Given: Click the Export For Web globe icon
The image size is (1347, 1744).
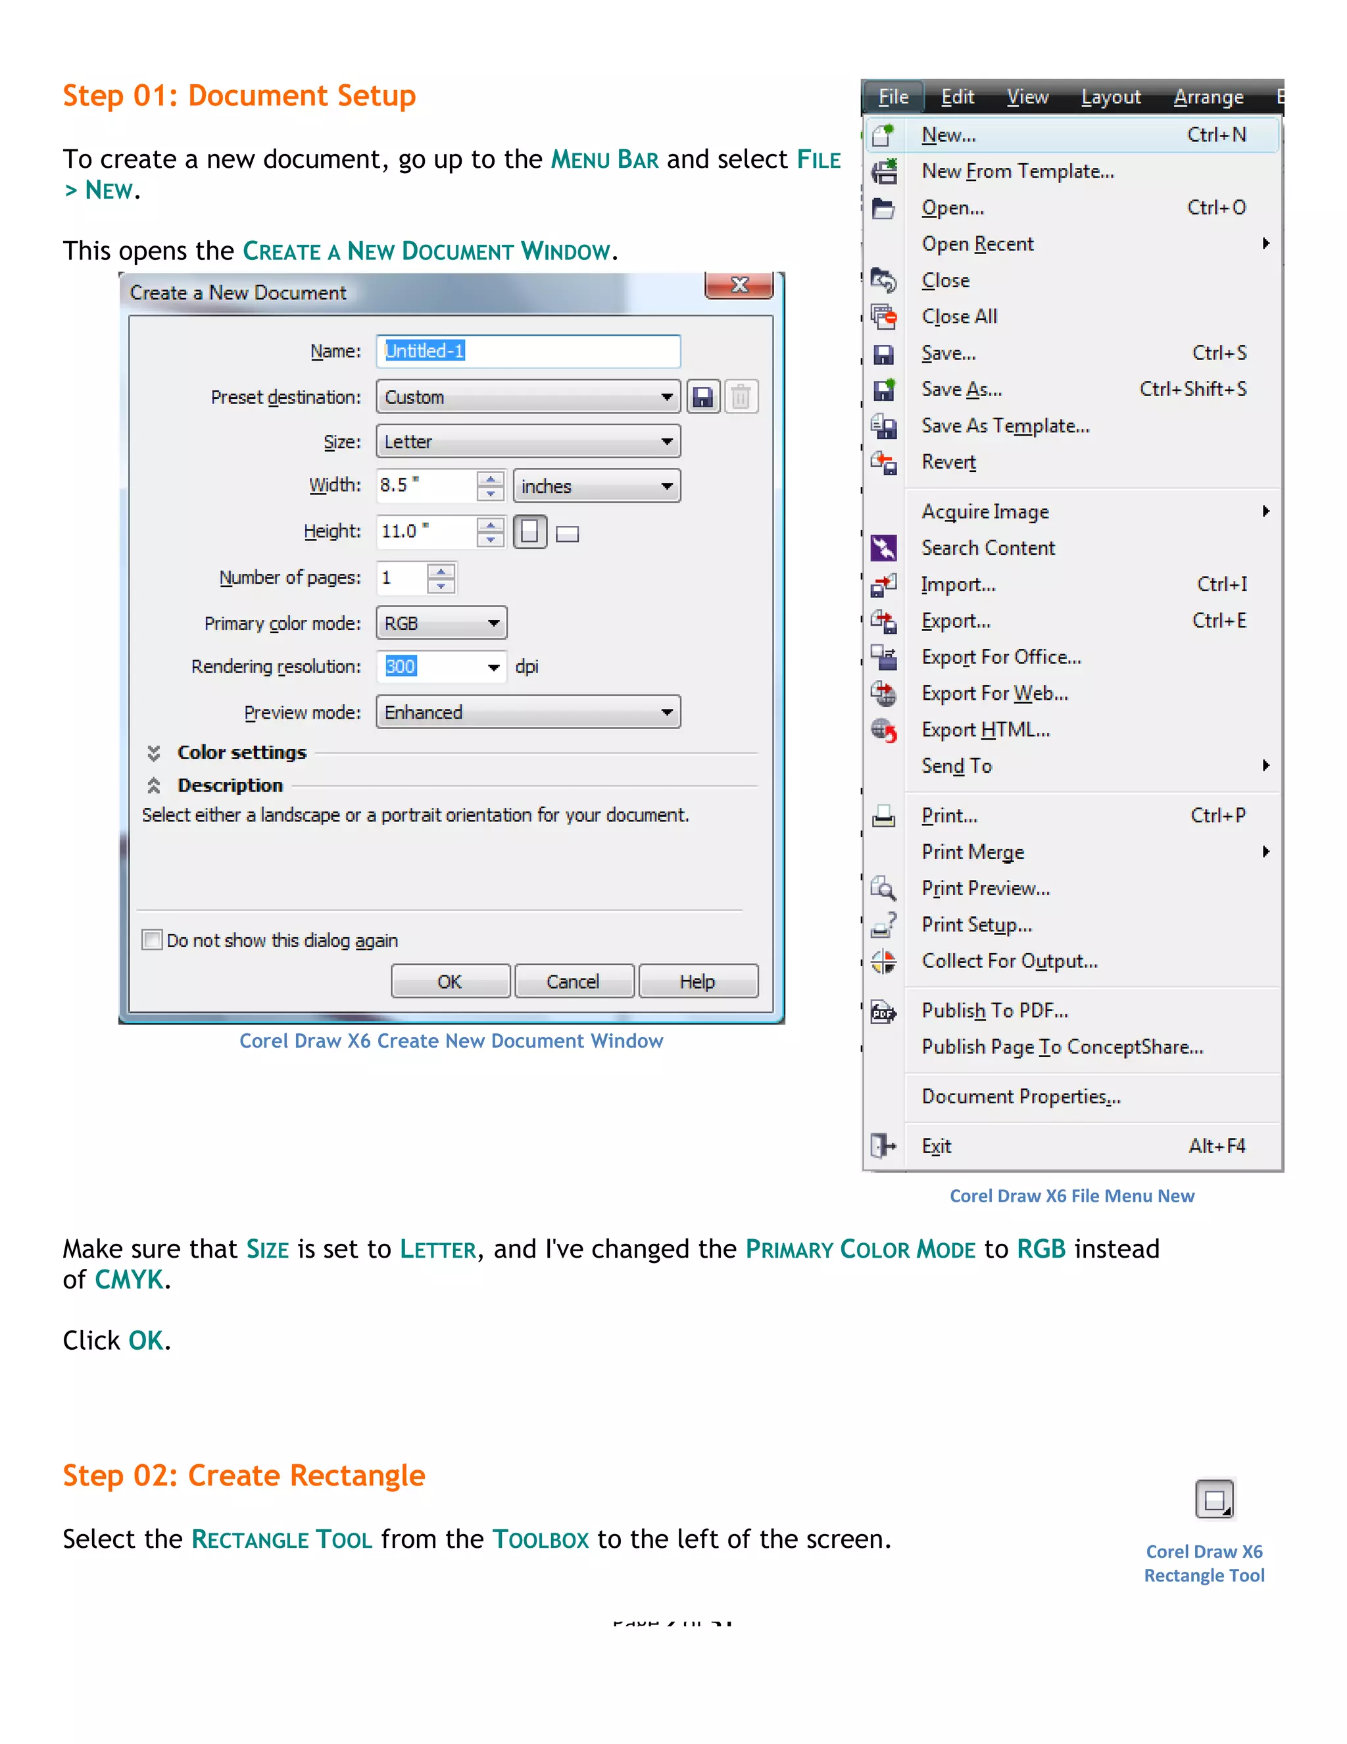Looking at the screenshot, I should (x=883, y=694).
